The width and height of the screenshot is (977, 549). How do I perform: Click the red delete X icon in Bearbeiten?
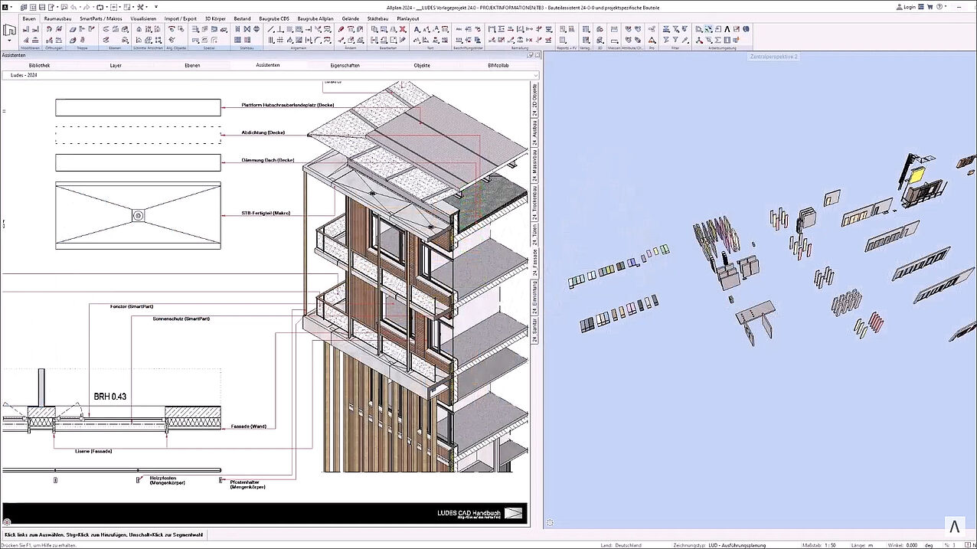point(401,29)
